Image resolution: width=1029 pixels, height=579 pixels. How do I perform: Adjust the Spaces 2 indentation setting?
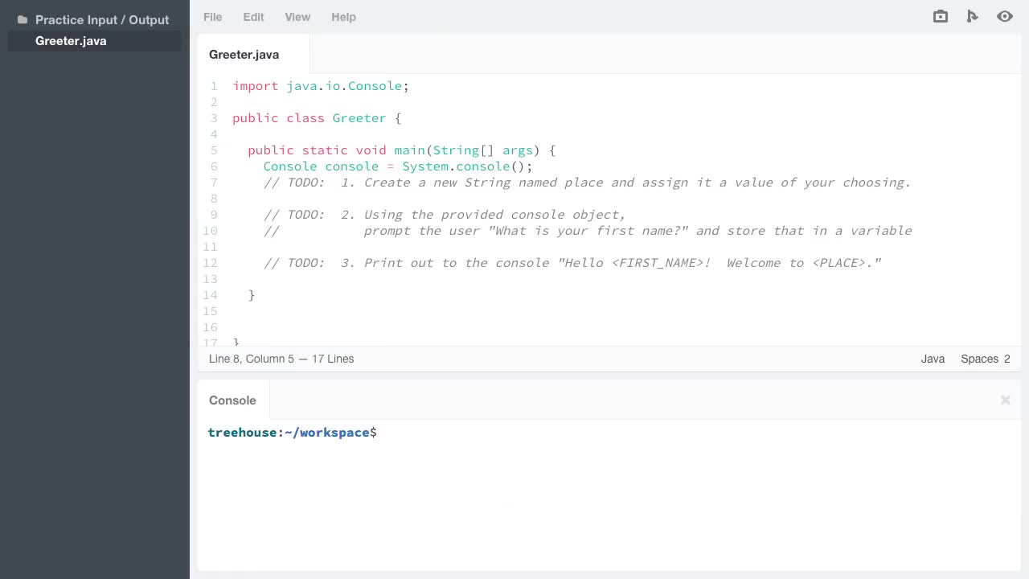coord(985,359)
